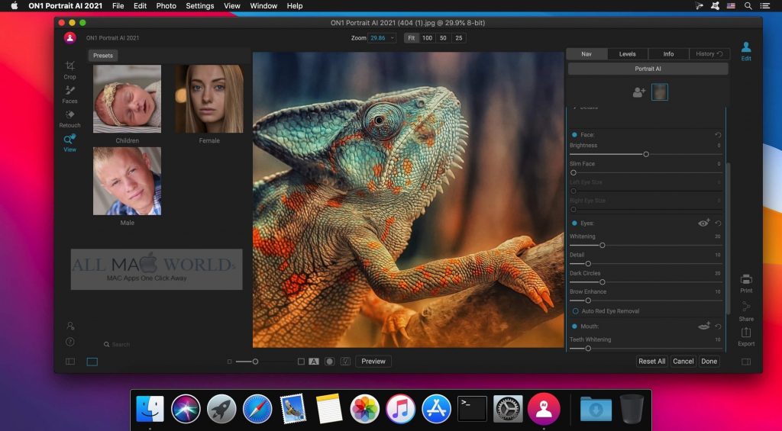Open the File menu
This screenshot has height=431, width=782.
[x=118, y=6]
